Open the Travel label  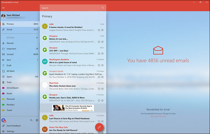[20, 110]
